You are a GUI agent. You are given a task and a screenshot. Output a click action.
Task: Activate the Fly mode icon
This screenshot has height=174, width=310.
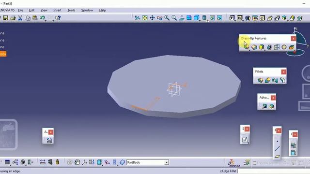[x=138, y=18]
